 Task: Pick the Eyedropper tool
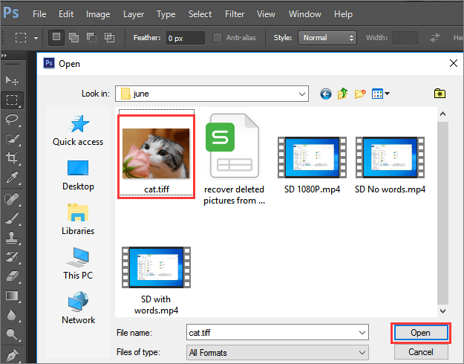coord(13,177)
